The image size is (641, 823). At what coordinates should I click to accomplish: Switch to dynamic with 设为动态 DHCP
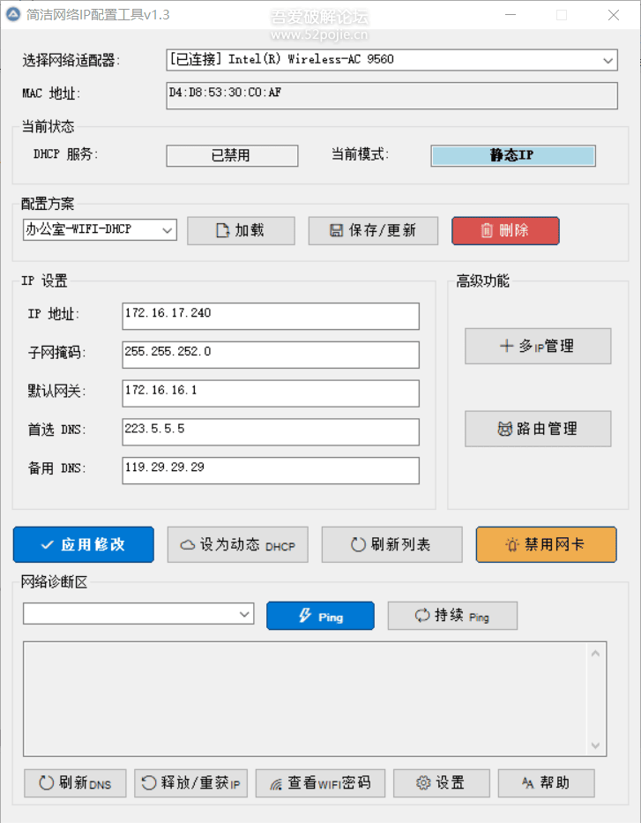click(x=238, y=544)
